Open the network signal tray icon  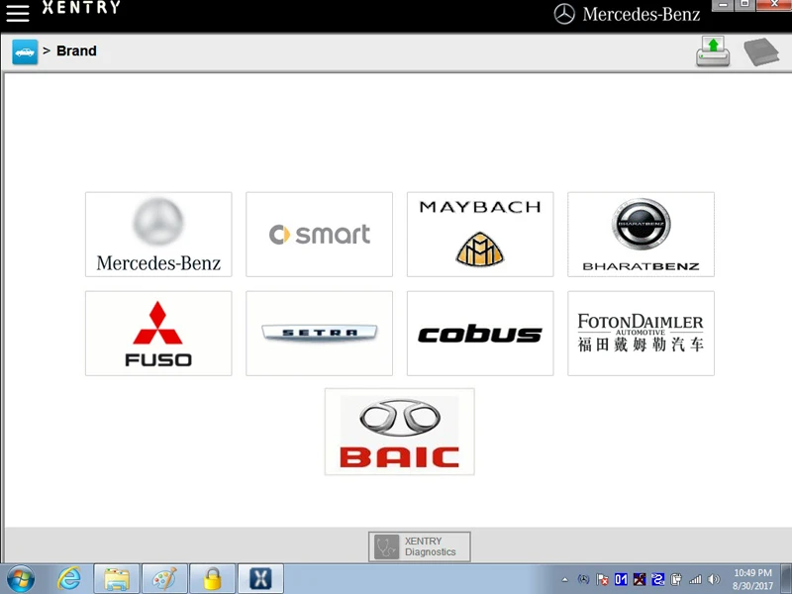695,579
